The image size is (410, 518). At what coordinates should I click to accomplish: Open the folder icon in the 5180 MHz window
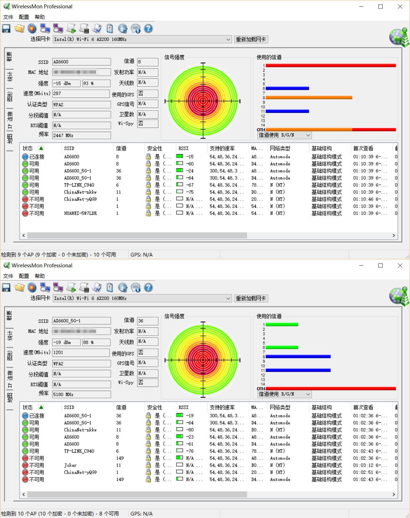[20, 288]
